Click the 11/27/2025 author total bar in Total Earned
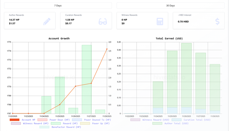The height and width of the screenshot is (131, 229). click(201, 81)
